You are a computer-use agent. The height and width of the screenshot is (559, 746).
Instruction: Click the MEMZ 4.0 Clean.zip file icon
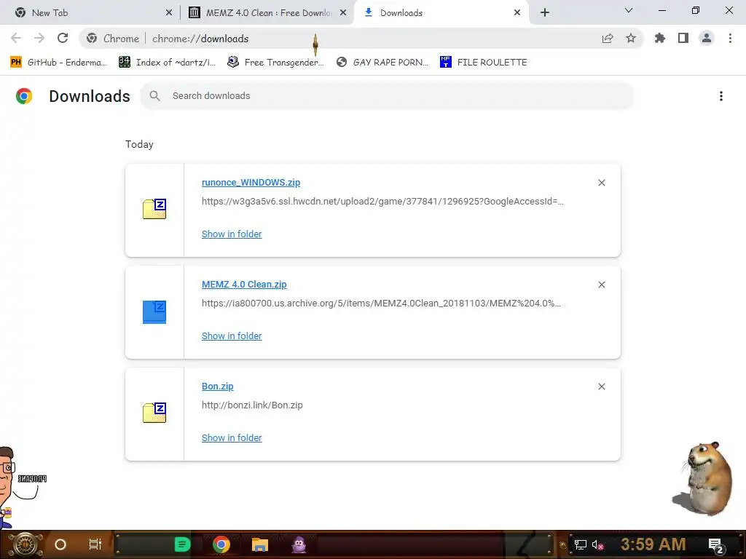coord(154,312)
